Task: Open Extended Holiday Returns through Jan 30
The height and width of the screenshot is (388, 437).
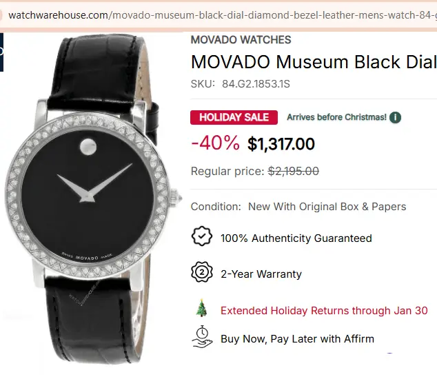Action: click(324, 311)
